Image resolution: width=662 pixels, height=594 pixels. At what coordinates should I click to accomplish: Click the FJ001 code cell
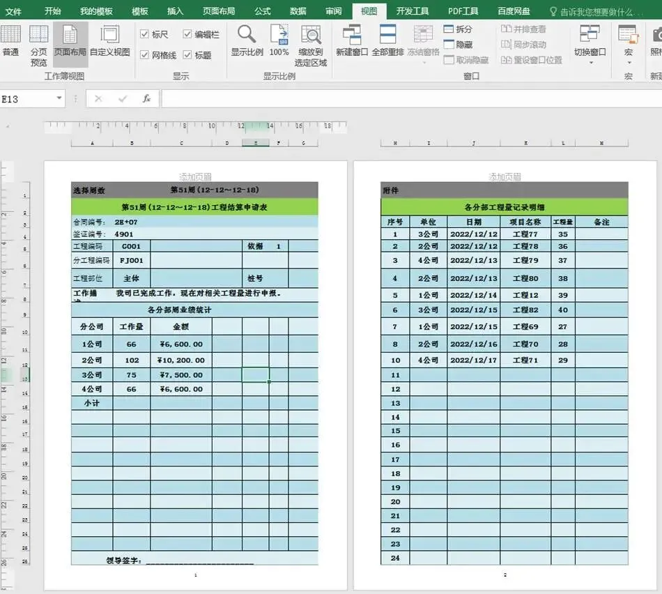(131, 260)
